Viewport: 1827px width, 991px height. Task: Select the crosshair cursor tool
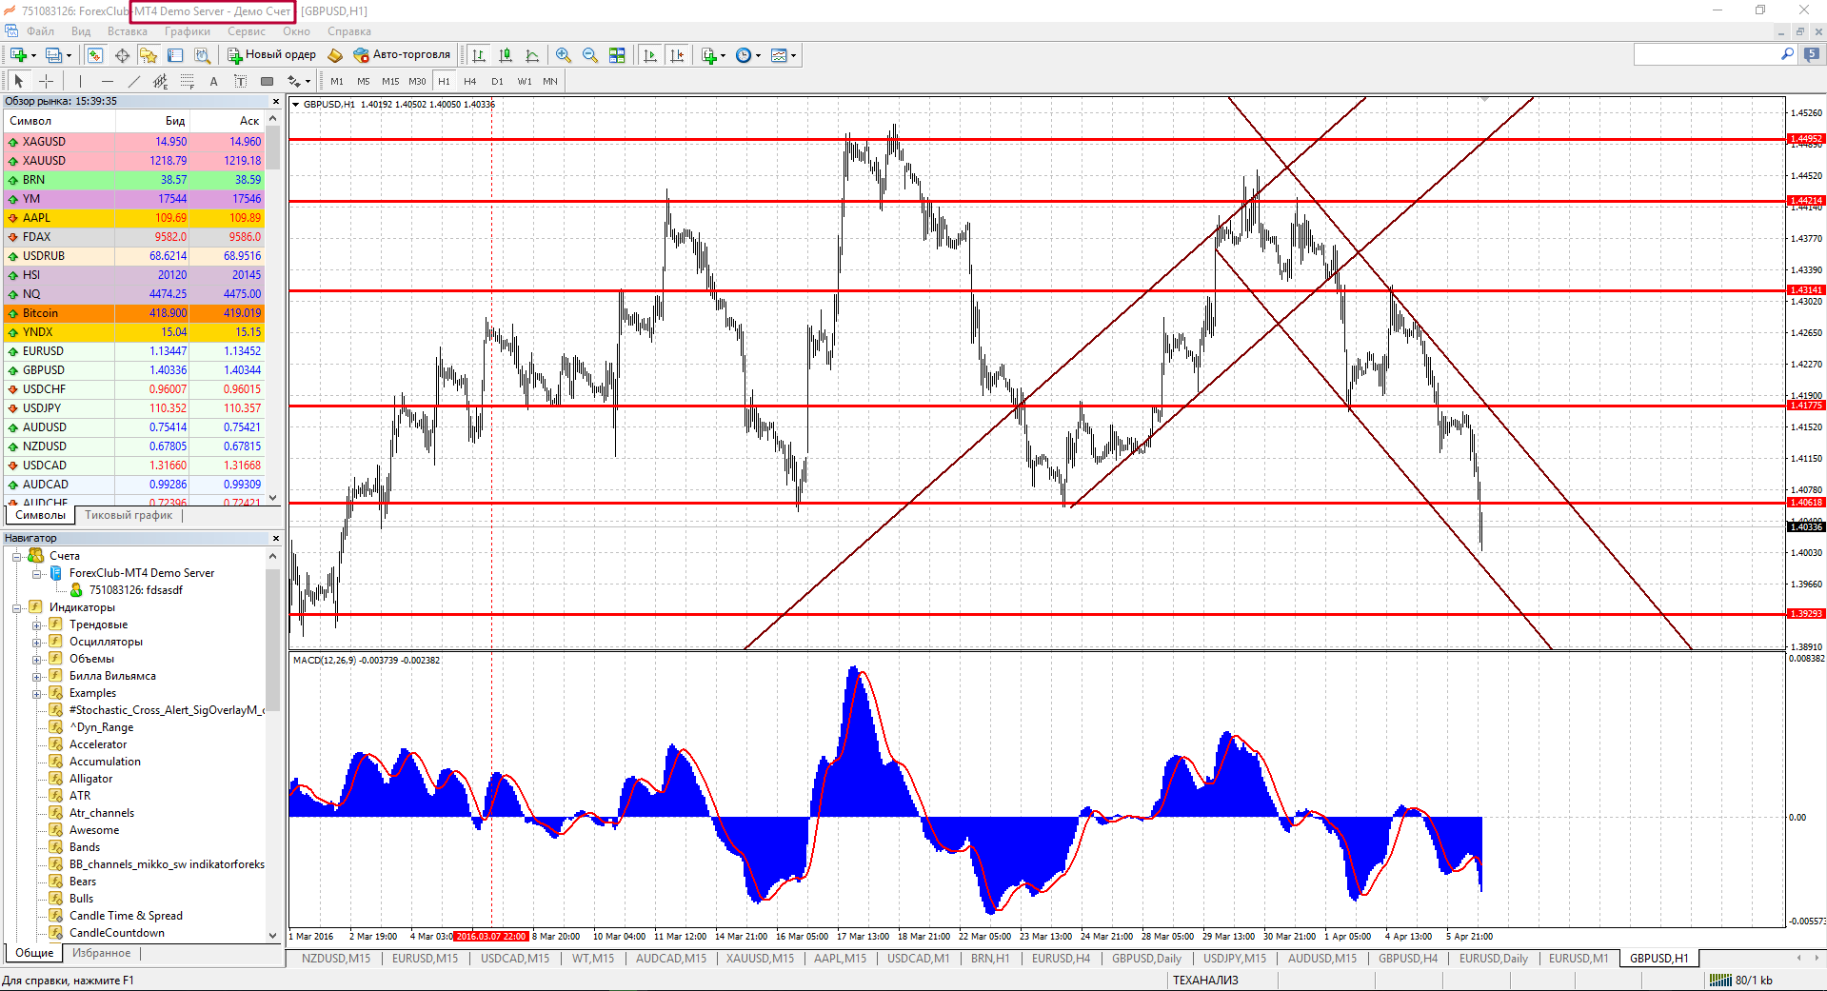tap(46, 82)
